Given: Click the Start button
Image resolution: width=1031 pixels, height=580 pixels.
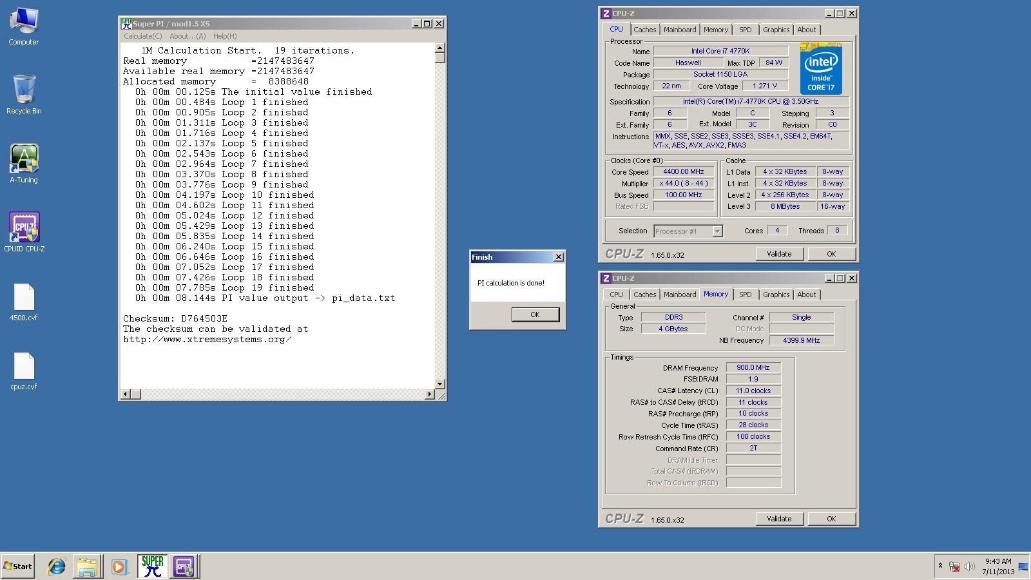Looking at the screenshot, I should (x=17, y=566).
